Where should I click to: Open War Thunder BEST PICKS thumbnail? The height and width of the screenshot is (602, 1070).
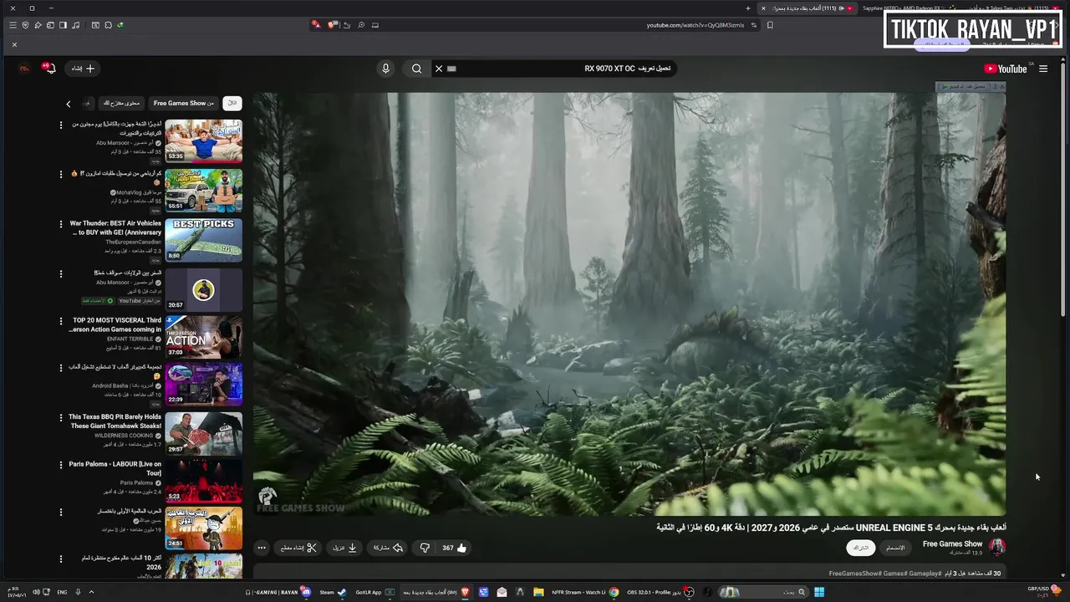pyautogui.click(x=203, y=240)
